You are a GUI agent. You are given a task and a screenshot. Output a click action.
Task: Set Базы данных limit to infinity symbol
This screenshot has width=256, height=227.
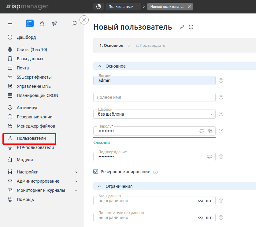pos(201,201)
